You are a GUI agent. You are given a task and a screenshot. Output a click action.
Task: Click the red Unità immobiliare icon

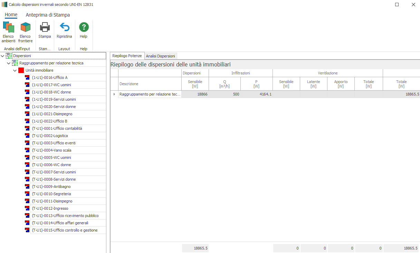coord(21,70)
